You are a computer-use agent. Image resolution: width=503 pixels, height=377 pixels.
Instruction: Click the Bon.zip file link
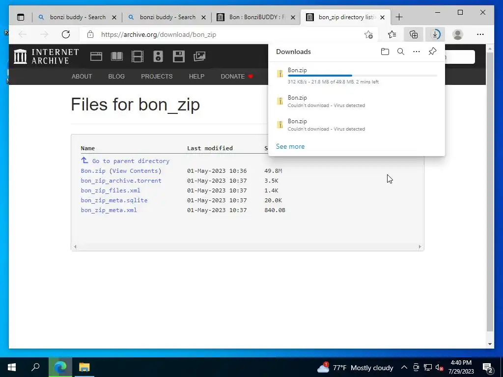pyautogui.click(x=93, y=171)
